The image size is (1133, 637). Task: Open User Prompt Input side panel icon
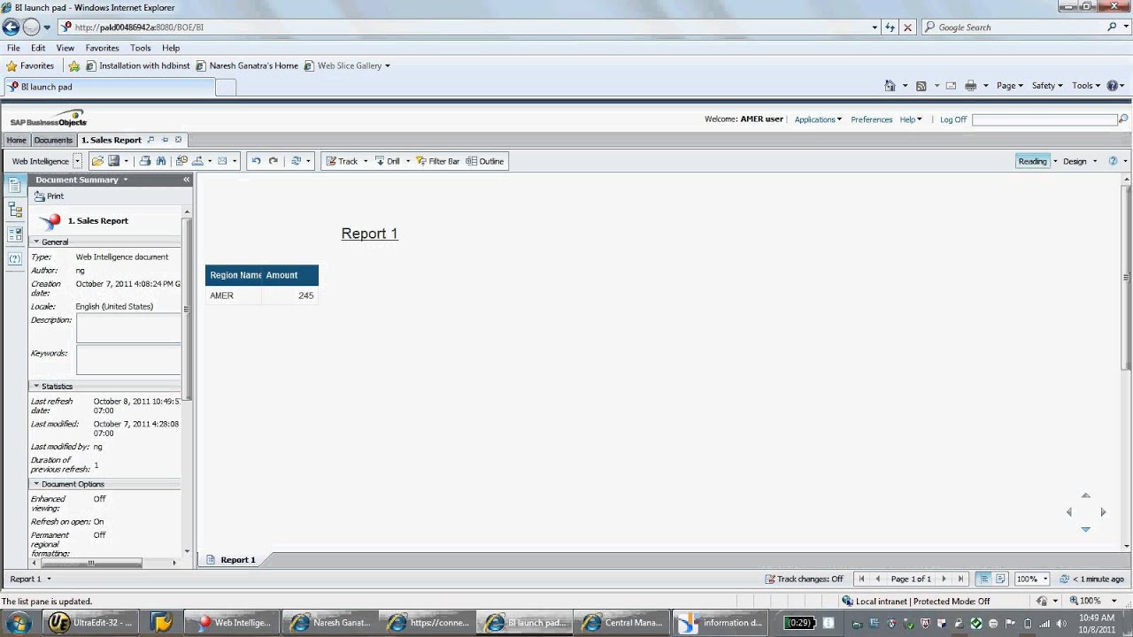[x=15, y=258]
